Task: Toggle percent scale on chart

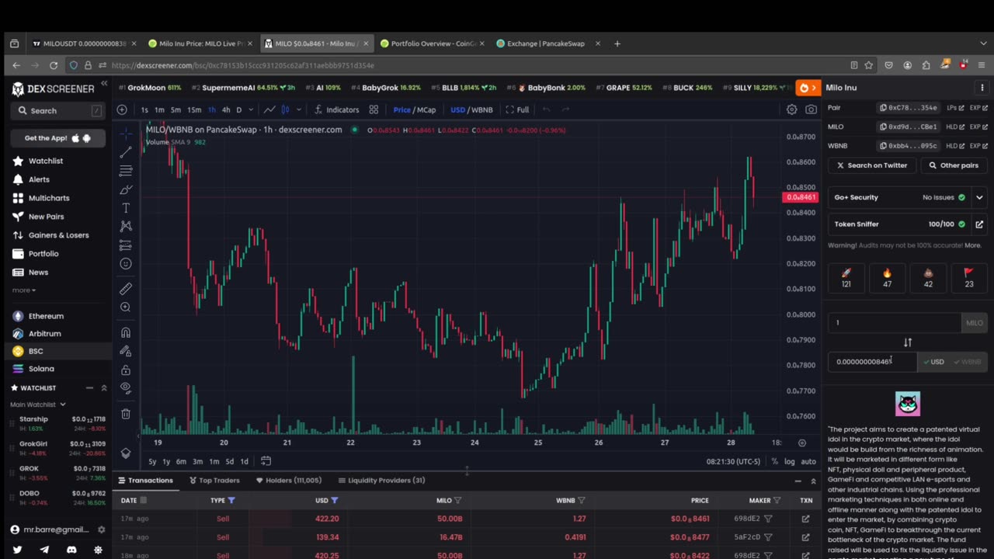Action: [x=774, y=461]
